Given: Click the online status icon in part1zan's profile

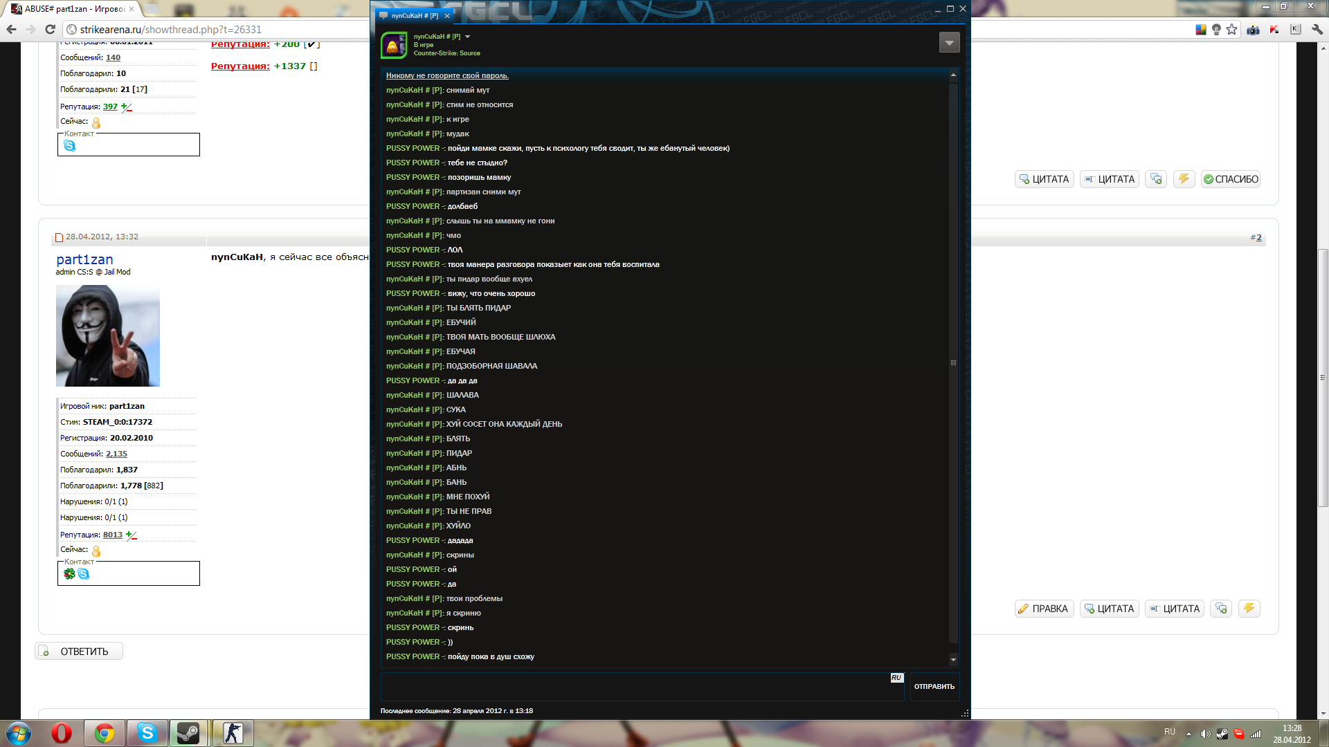Looking at the screenshot, I should 96,551.
